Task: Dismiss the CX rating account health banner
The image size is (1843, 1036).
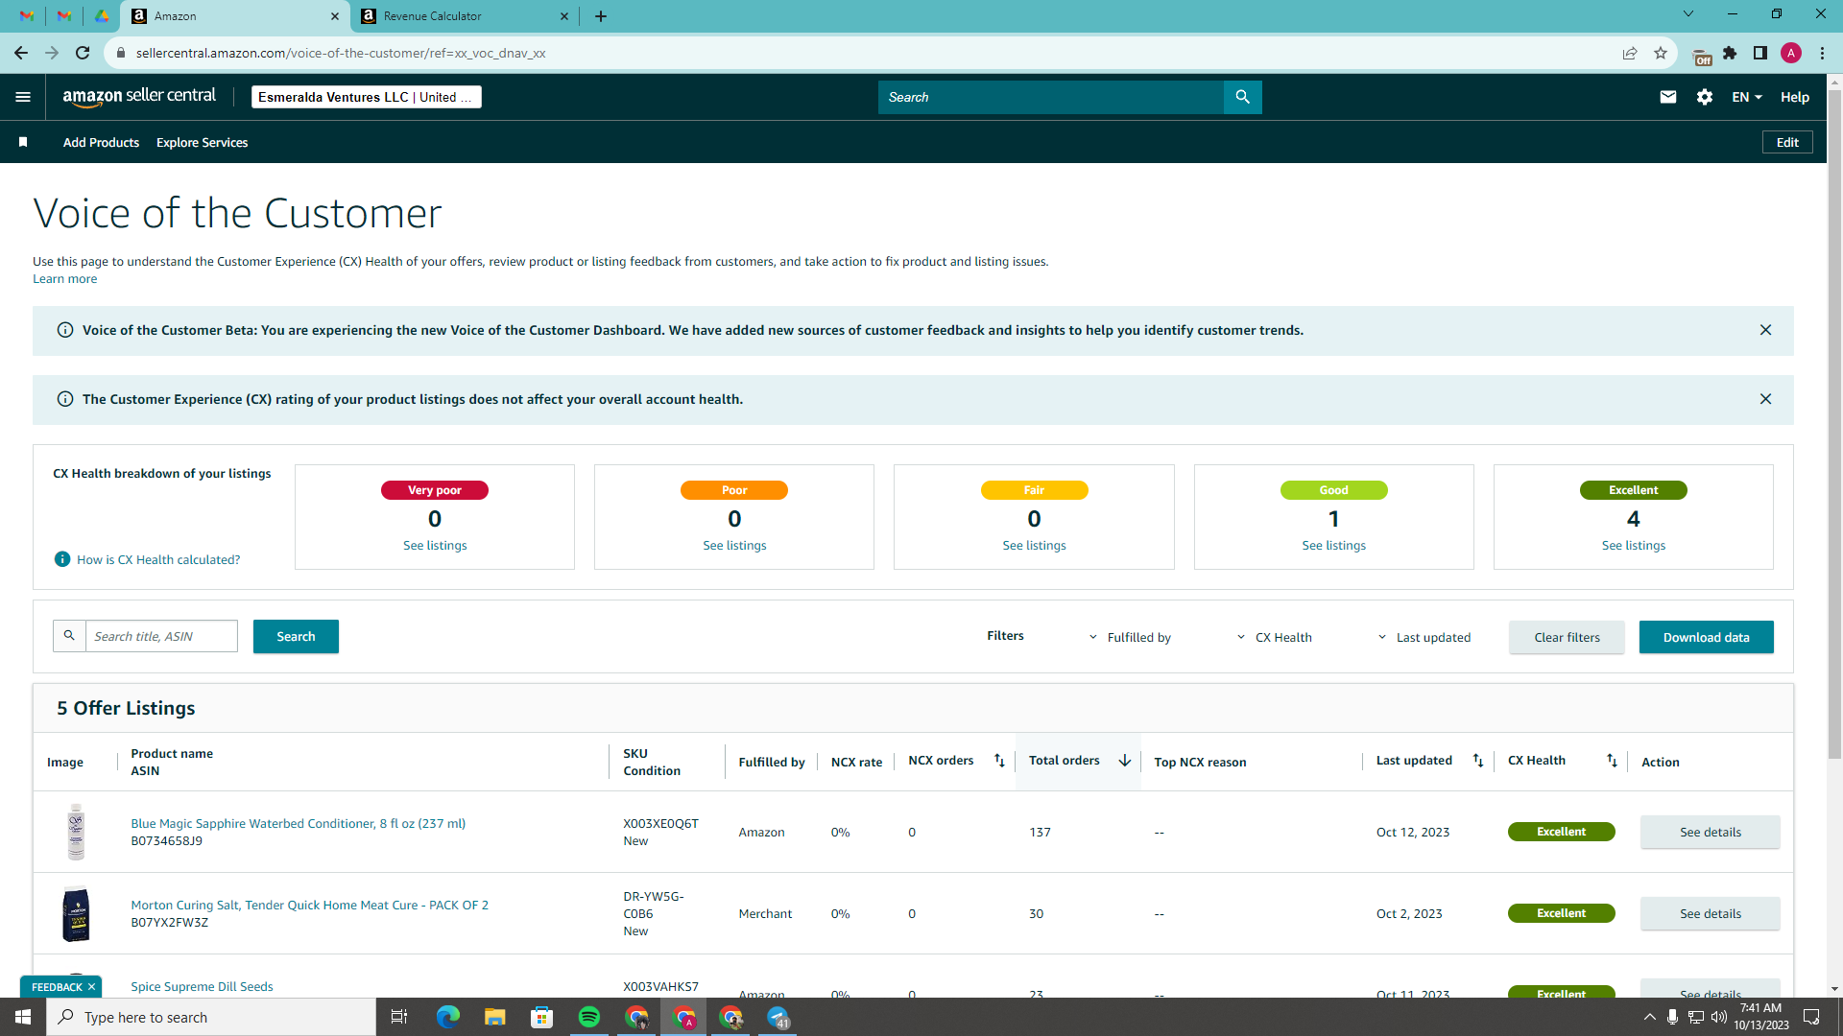Action: [1765, 399]
